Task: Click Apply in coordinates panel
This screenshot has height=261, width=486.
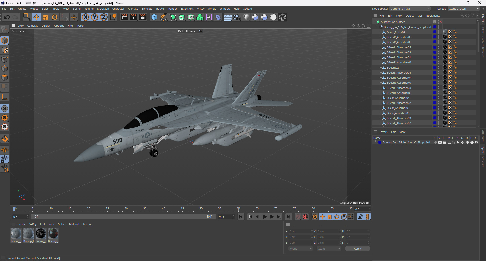Action: click(357, 249)
